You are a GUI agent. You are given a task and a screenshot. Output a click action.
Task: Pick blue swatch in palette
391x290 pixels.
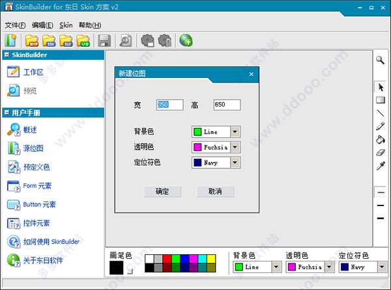tap(184, 259)
